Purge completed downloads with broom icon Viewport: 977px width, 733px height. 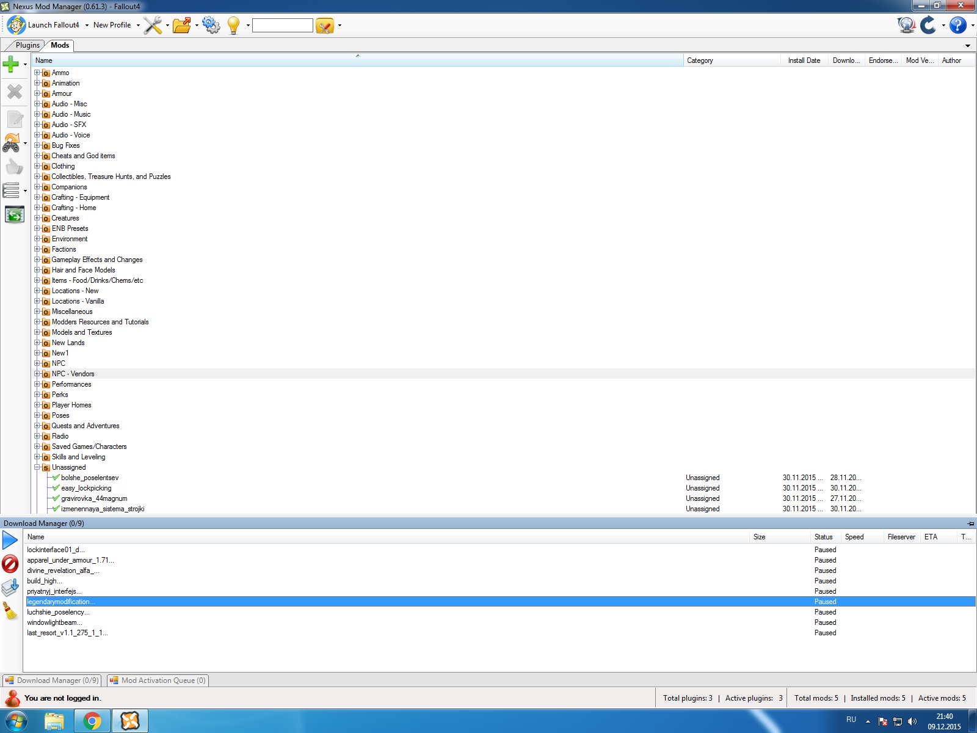tap(10, 611)
